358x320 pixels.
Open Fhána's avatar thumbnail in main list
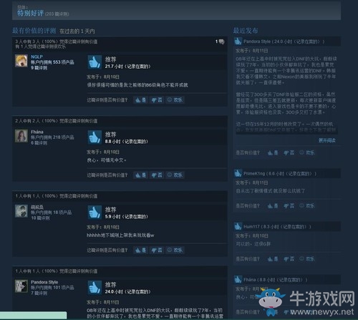(x=21, y=136)
